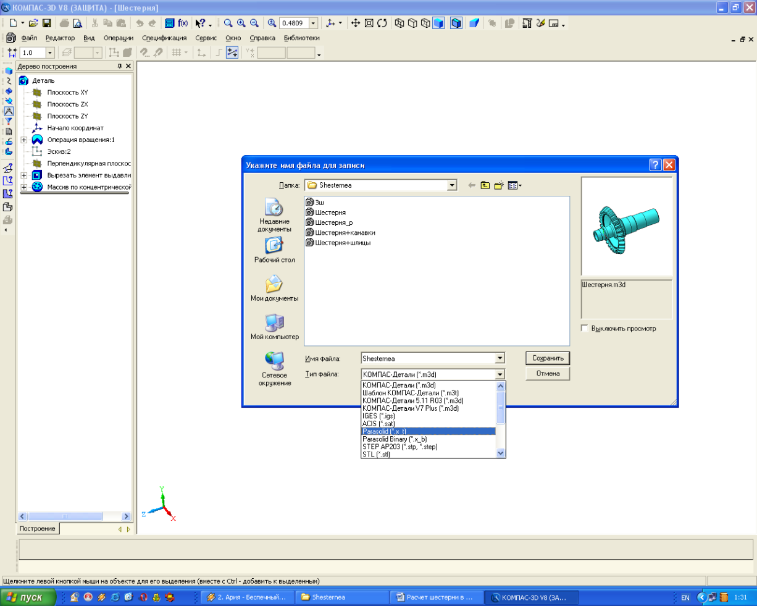Click tree panel horizontal scrollbar thumb
The height and width of the screenshot is (606, 757).
click(x=65, y=516)
